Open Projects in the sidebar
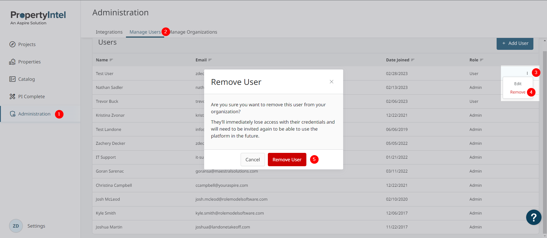The width and height of the screenshot is (547, 238). point(27,44)
